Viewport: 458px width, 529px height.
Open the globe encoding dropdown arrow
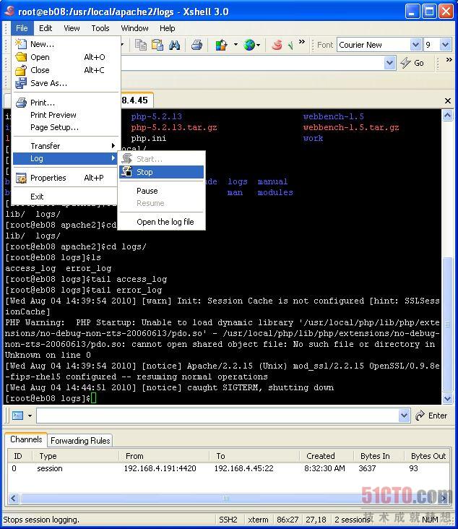coord(258,45)
